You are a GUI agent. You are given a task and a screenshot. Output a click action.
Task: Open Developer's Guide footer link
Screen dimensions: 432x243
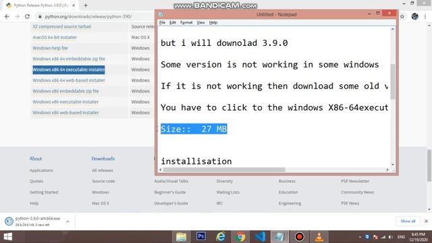[x=171, y=203]
